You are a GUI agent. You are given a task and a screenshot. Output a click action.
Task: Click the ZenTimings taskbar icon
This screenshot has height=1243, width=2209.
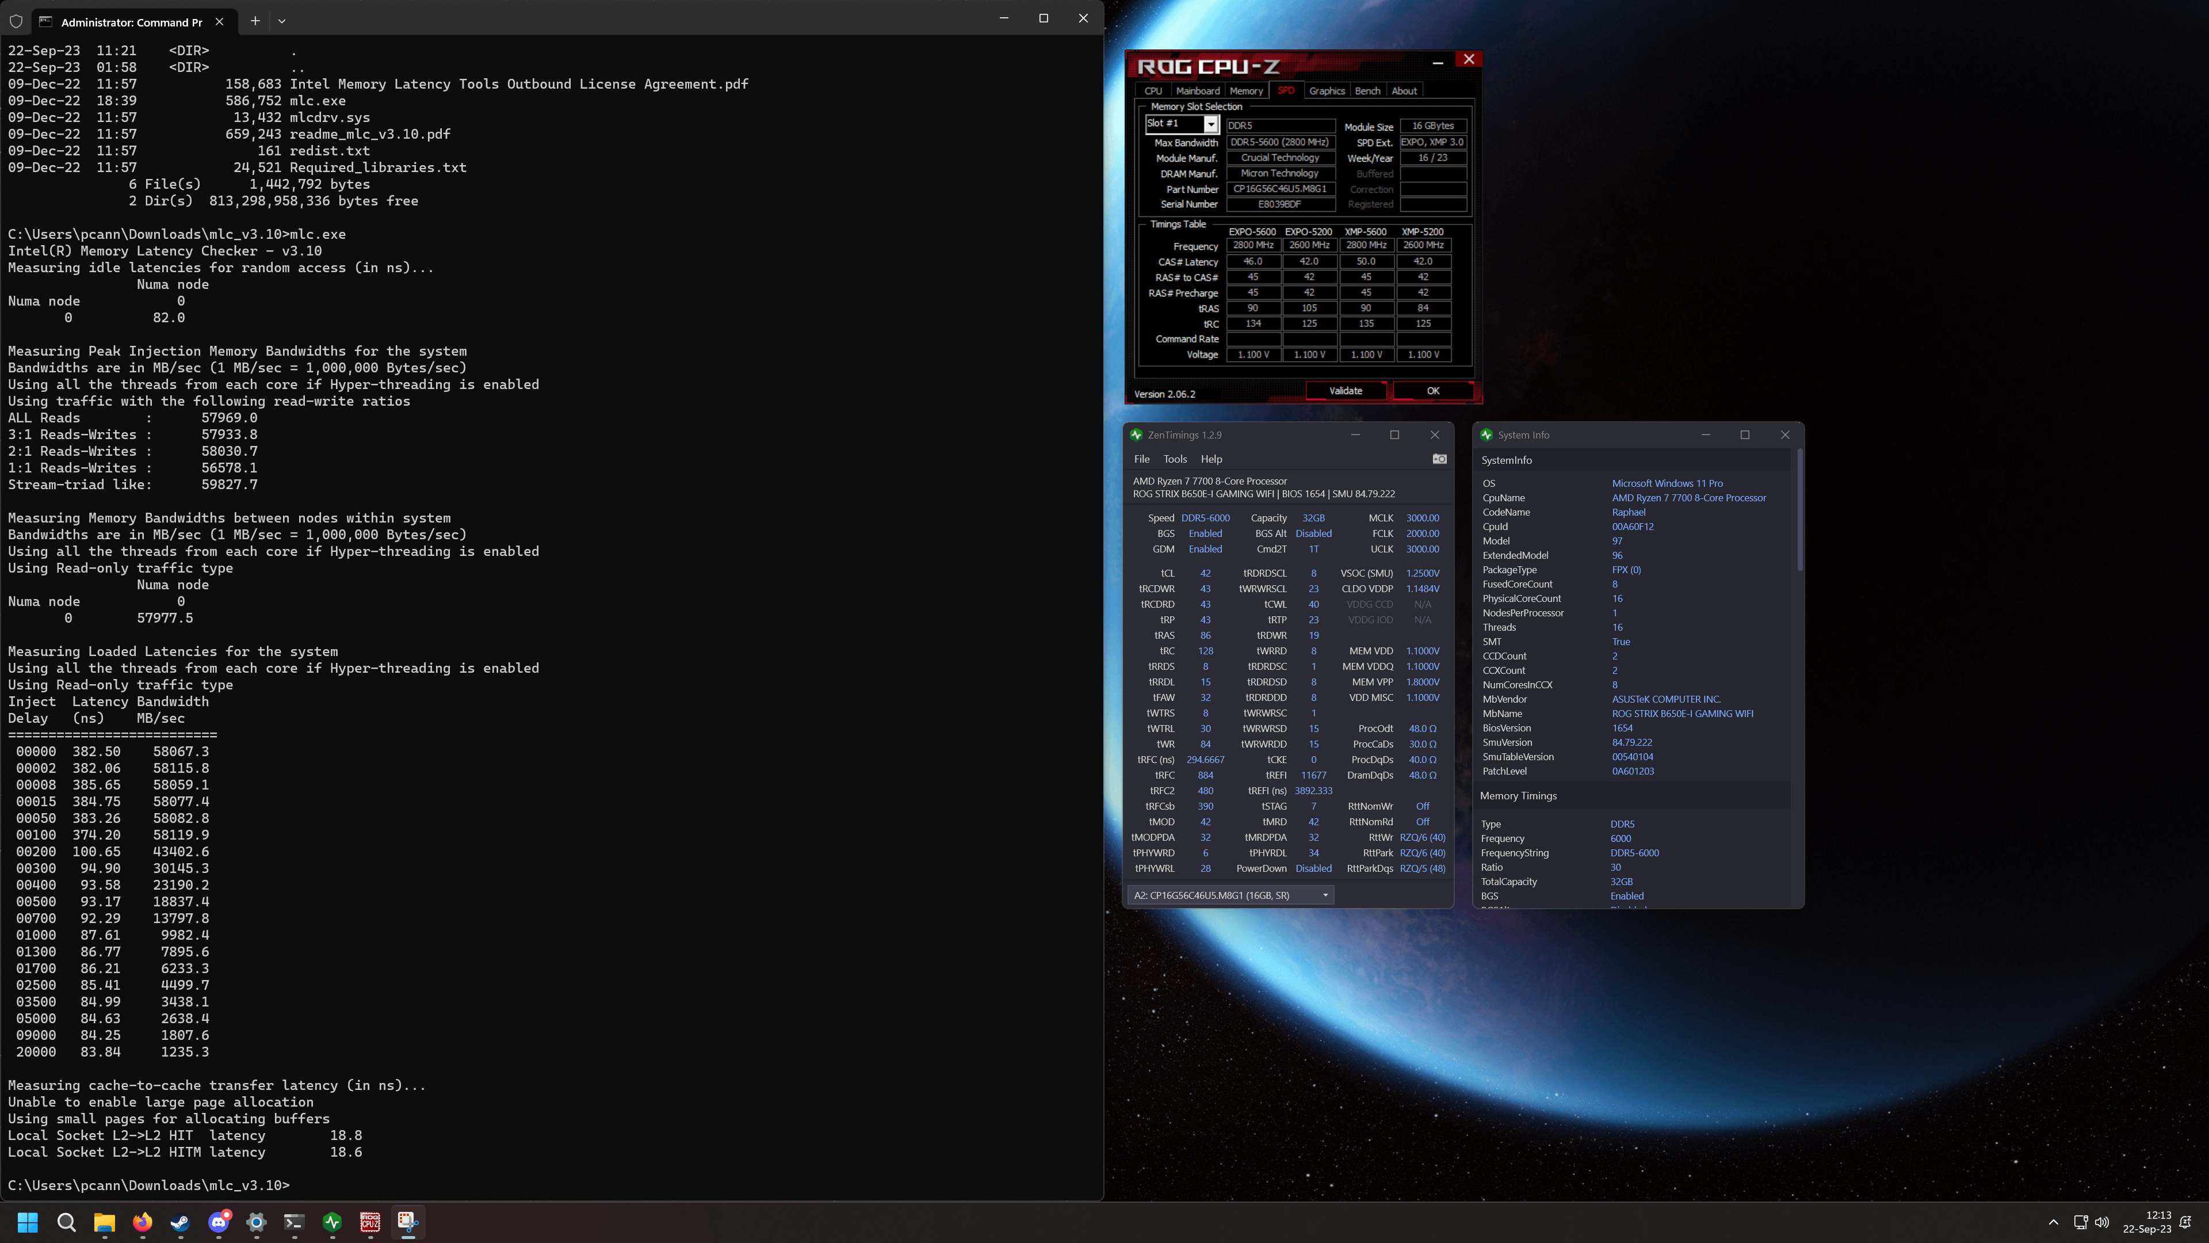(x=332, y=1222)
